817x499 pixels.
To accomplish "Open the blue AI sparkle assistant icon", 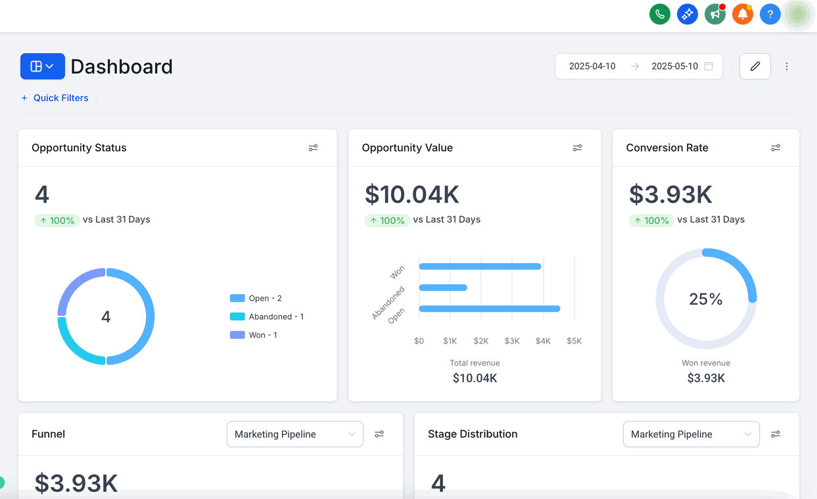I will pos(688,14).
